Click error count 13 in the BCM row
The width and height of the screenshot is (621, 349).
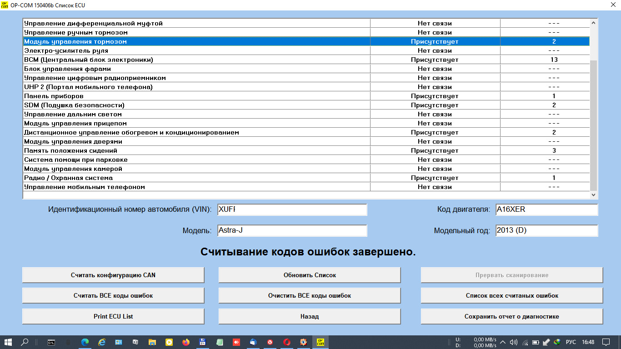point(554,60)
